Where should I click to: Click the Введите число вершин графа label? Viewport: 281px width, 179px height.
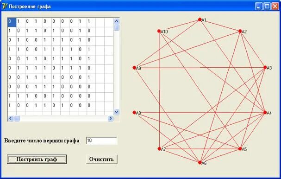point(42,141)
